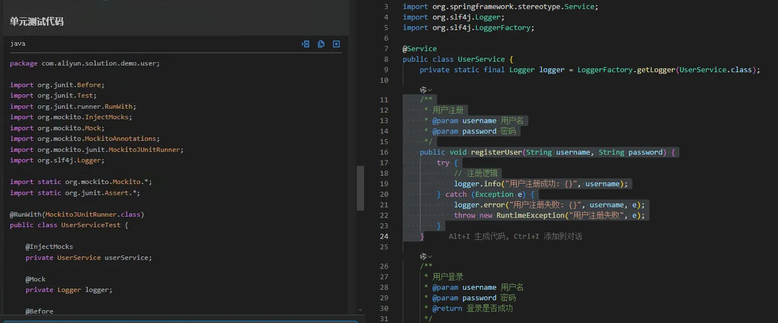Viewport: 778px width, 323px height.
Task: Expand Lingma dropdown chevron above registerUser
Action: 430,90
